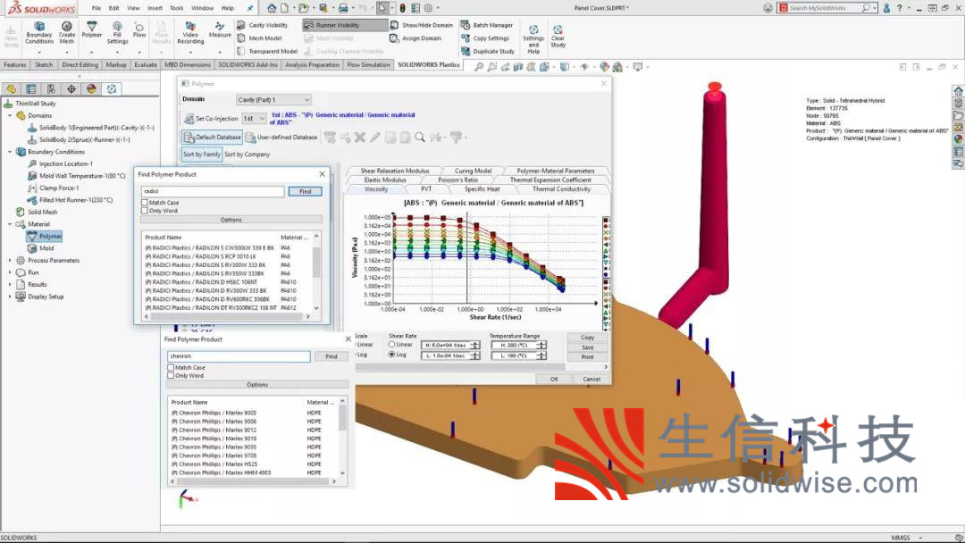Open the Show/Hide Domain command

pyautogui.click(x=422, y=25)
